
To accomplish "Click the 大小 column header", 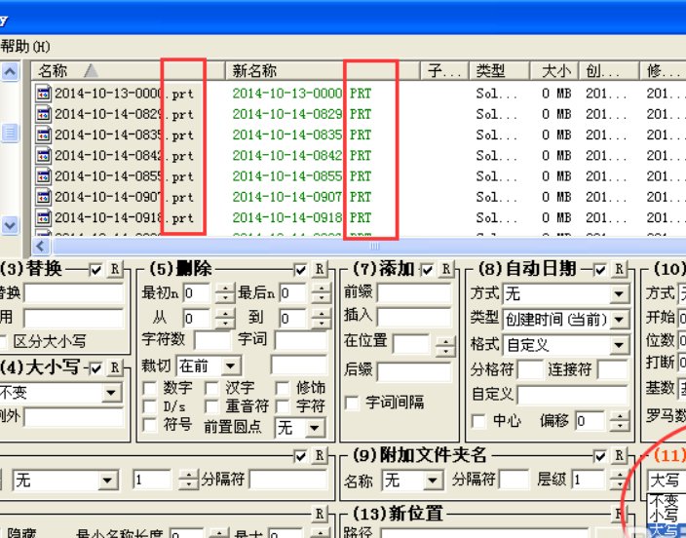I will (x=554, y=70).
